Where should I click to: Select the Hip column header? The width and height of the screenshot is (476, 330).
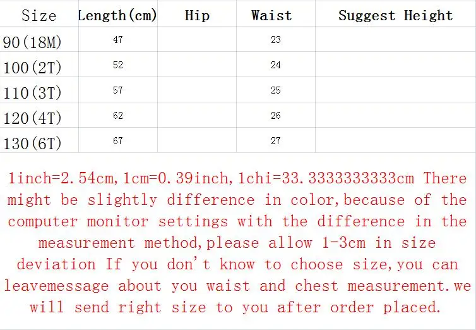coord(197,16)
